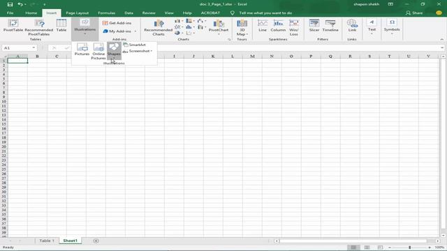Image resolution: width=447 pixels, height=251 pixels.
Task: Insert a PivotTable
Action: 13,25
